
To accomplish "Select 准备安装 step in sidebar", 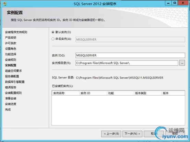I will [11, 98].
